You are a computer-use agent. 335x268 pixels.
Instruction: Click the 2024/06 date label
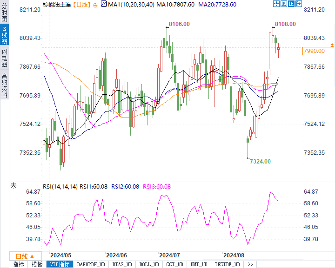116,255
